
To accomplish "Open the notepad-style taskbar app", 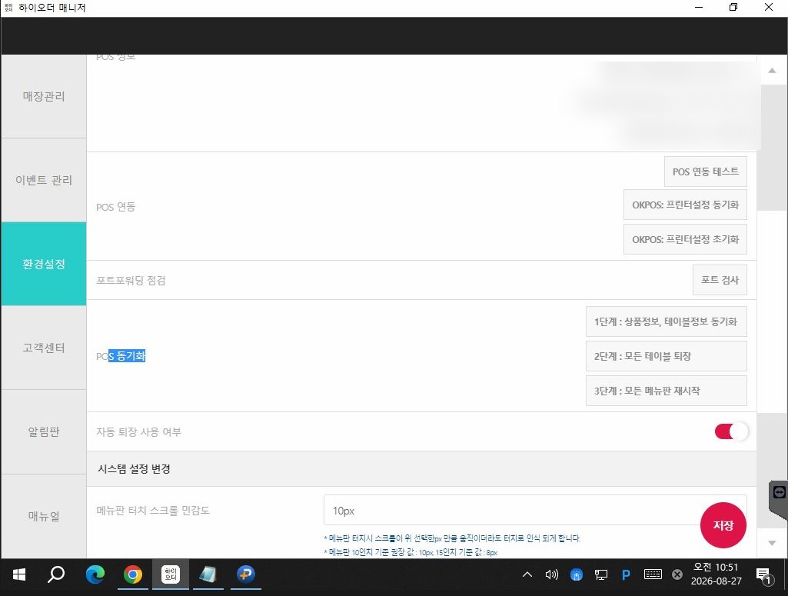I will click(x=208, y=574).
